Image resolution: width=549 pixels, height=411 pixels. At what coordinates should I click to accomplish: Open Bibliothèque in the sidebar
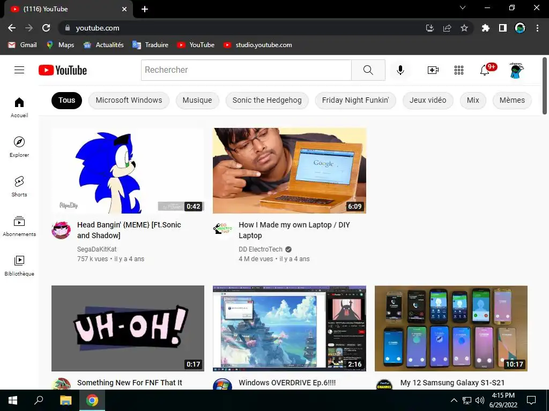point(19,265)
